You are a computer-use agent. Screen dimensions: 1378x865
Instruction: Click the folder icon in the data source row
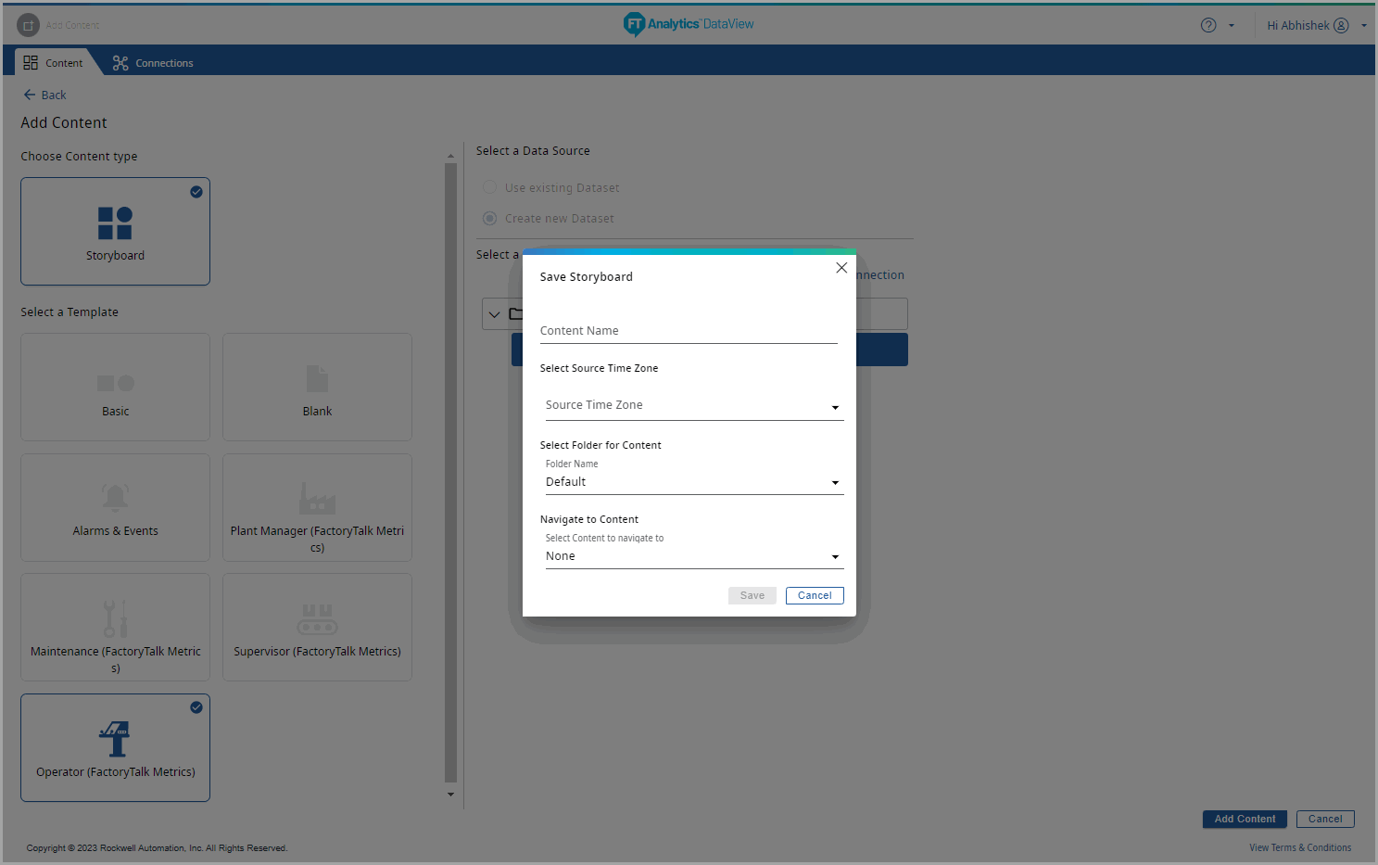point(516,313)
